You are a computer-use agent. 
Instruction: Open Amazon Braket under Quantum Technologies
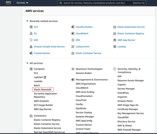(x=84, y=73)
